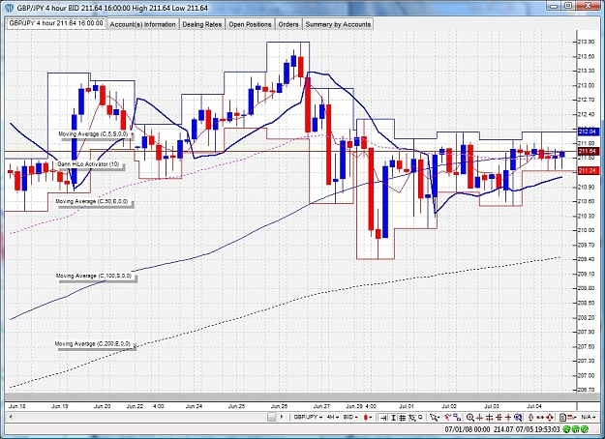
Task: Click the horizontal scrollbar thumb
Action: pos(272,417)
